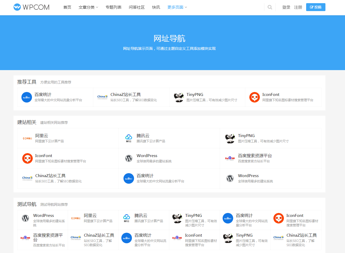
Task: Click the 注册 link
Action: 298,7
